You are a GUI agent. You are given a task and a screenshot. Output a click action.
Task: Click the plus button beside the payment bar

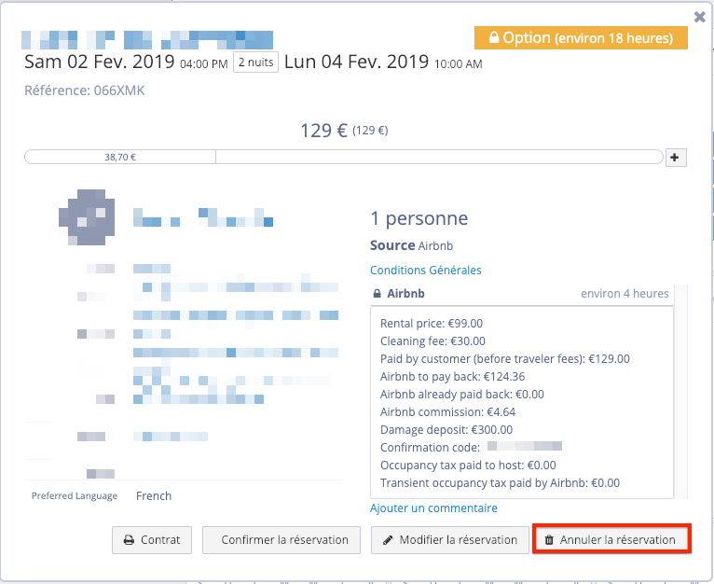tap(677, 158)
